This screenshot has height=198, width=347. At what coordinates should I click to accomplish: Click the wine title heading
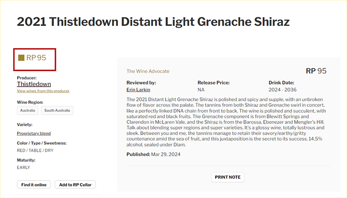(x=153, y=22)
